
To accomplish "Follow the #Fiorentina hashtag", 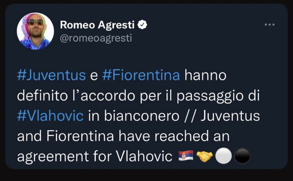I will (141, 75).
